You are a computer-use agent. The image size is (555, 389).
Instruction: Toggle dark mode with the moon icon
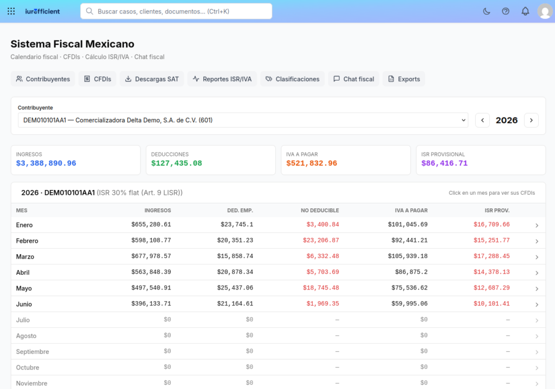487,11
